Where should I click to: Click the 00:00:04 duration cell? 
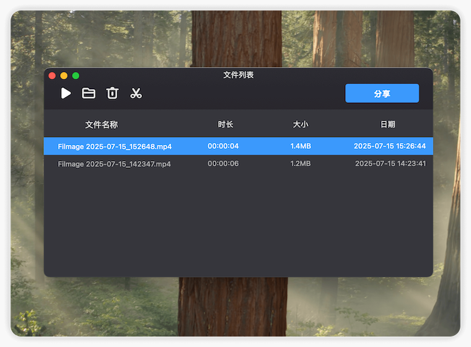pos(223,146)
